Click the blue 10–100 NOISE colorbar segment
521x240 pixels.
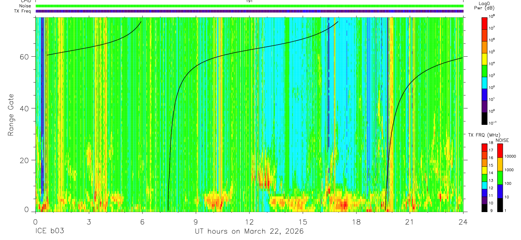coord(500,191)
